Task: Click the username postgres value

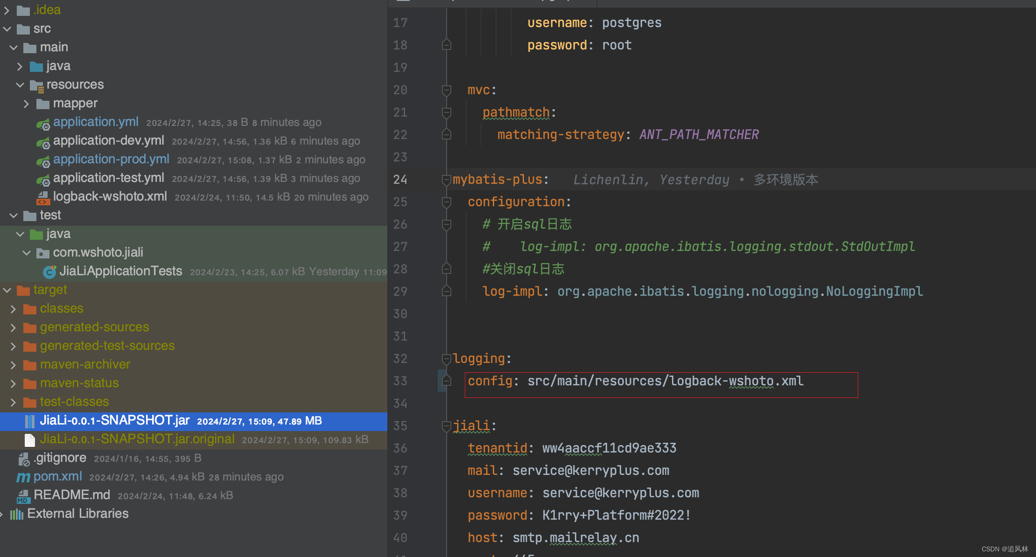Action: 632,23
